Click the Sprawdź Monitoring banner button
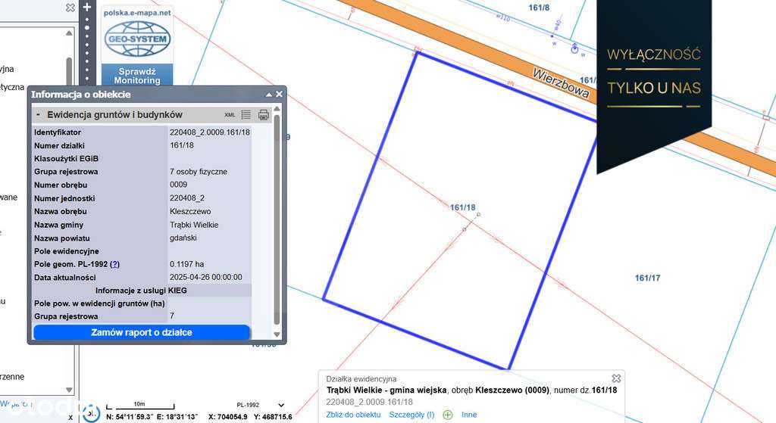The width and height of the screenshot is (776, 423). coord(137,76)
